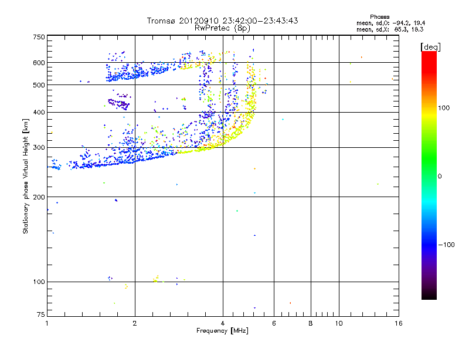The width and height of the screenshot is (469, 352).
Task: Click the 'mean, sd,X: 85.3, 18.3' line
Action: [x=390, y=29]
